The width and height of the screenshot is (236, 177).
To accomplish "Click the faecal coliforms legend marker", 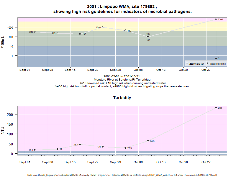I will pos(207,63).
